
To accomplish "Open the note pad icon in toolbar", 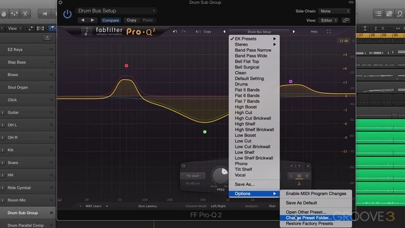I will 389,14.
